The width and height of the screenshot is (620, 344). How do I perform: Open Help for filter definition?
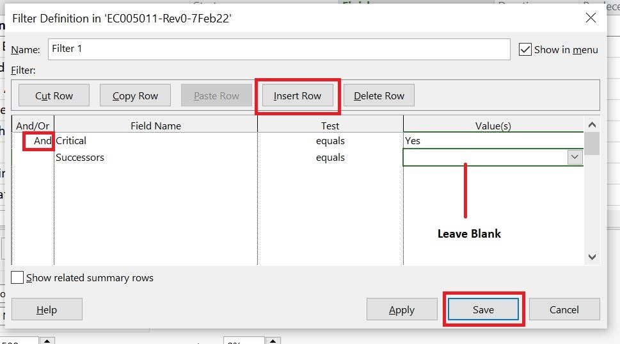47,309
